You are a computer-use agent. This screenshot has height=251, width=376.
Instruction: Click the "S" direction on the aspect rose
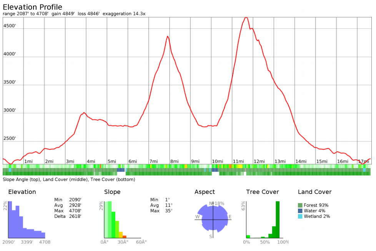pyautogui.click(x=211, y=236)
